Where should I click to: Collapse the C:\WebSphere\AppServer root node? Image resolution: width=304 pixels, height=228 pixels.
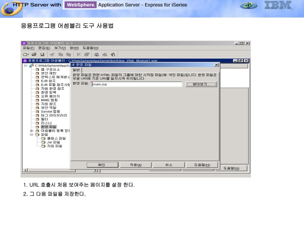click(x=26, y=66)
